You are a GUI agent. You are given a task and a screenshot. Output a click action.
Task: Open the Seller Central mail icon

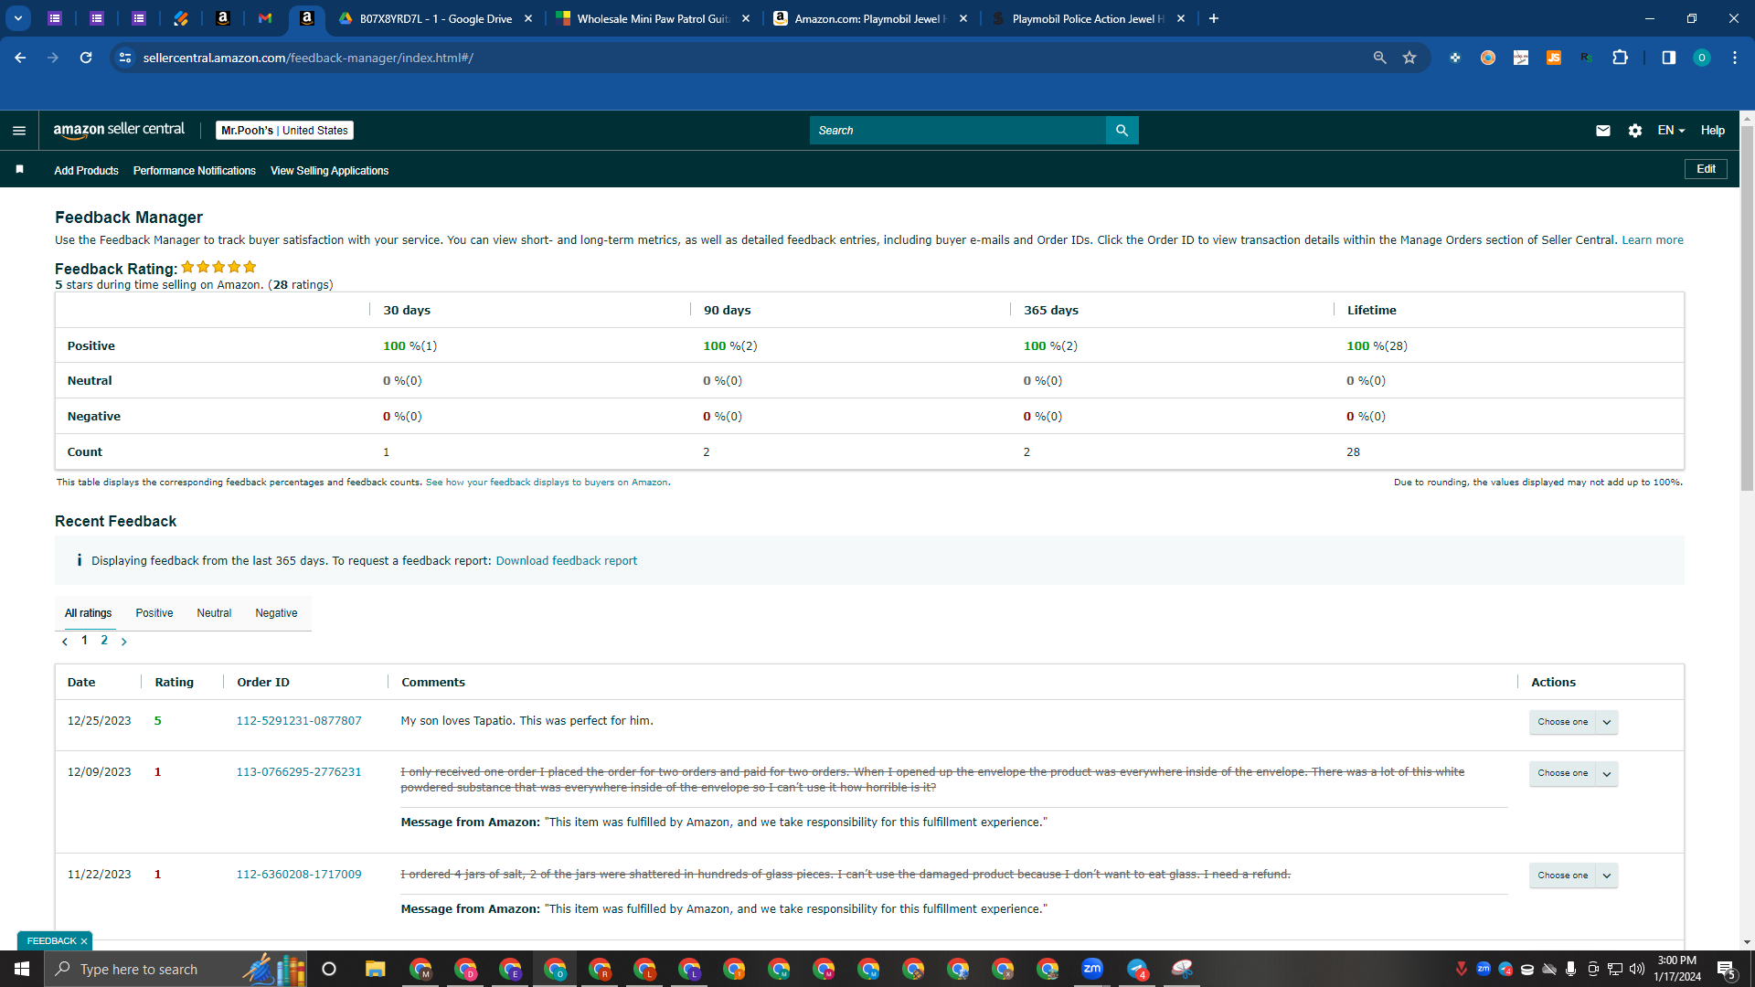click(x=1603, y=131)
